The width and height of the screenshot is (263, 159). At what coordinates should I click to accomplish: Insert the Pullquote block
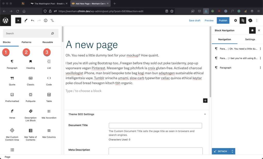point(31,97)
